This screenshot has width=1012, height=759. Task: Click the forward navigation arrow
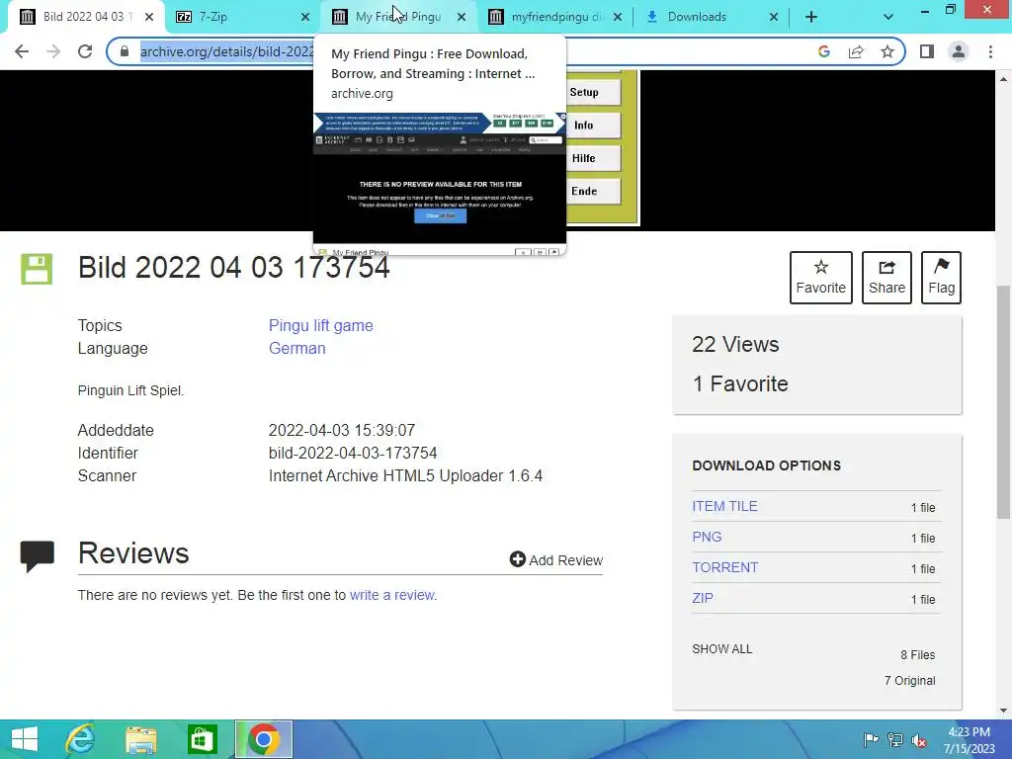click(x=53, y=51)
